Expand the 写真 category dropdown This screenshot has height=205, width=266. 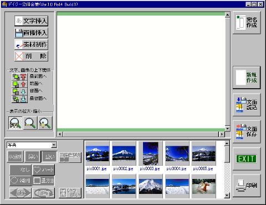[x=54, y=145]
